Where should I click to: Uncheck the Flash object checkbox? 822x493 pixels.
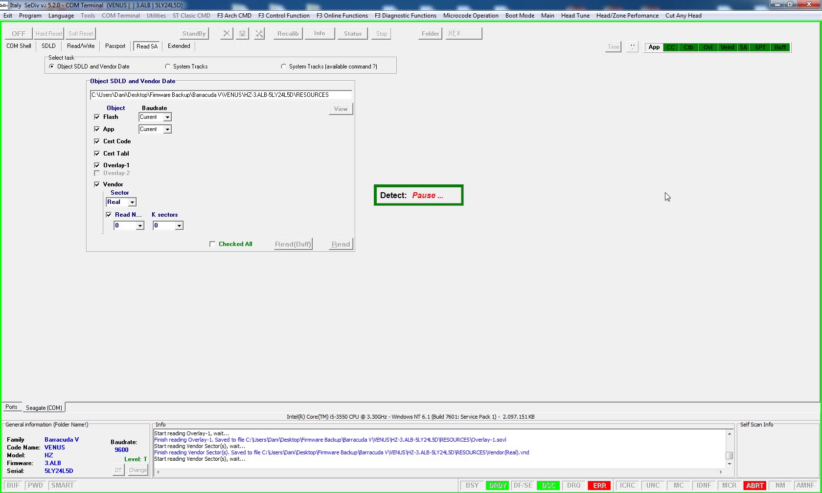point(97,117)
